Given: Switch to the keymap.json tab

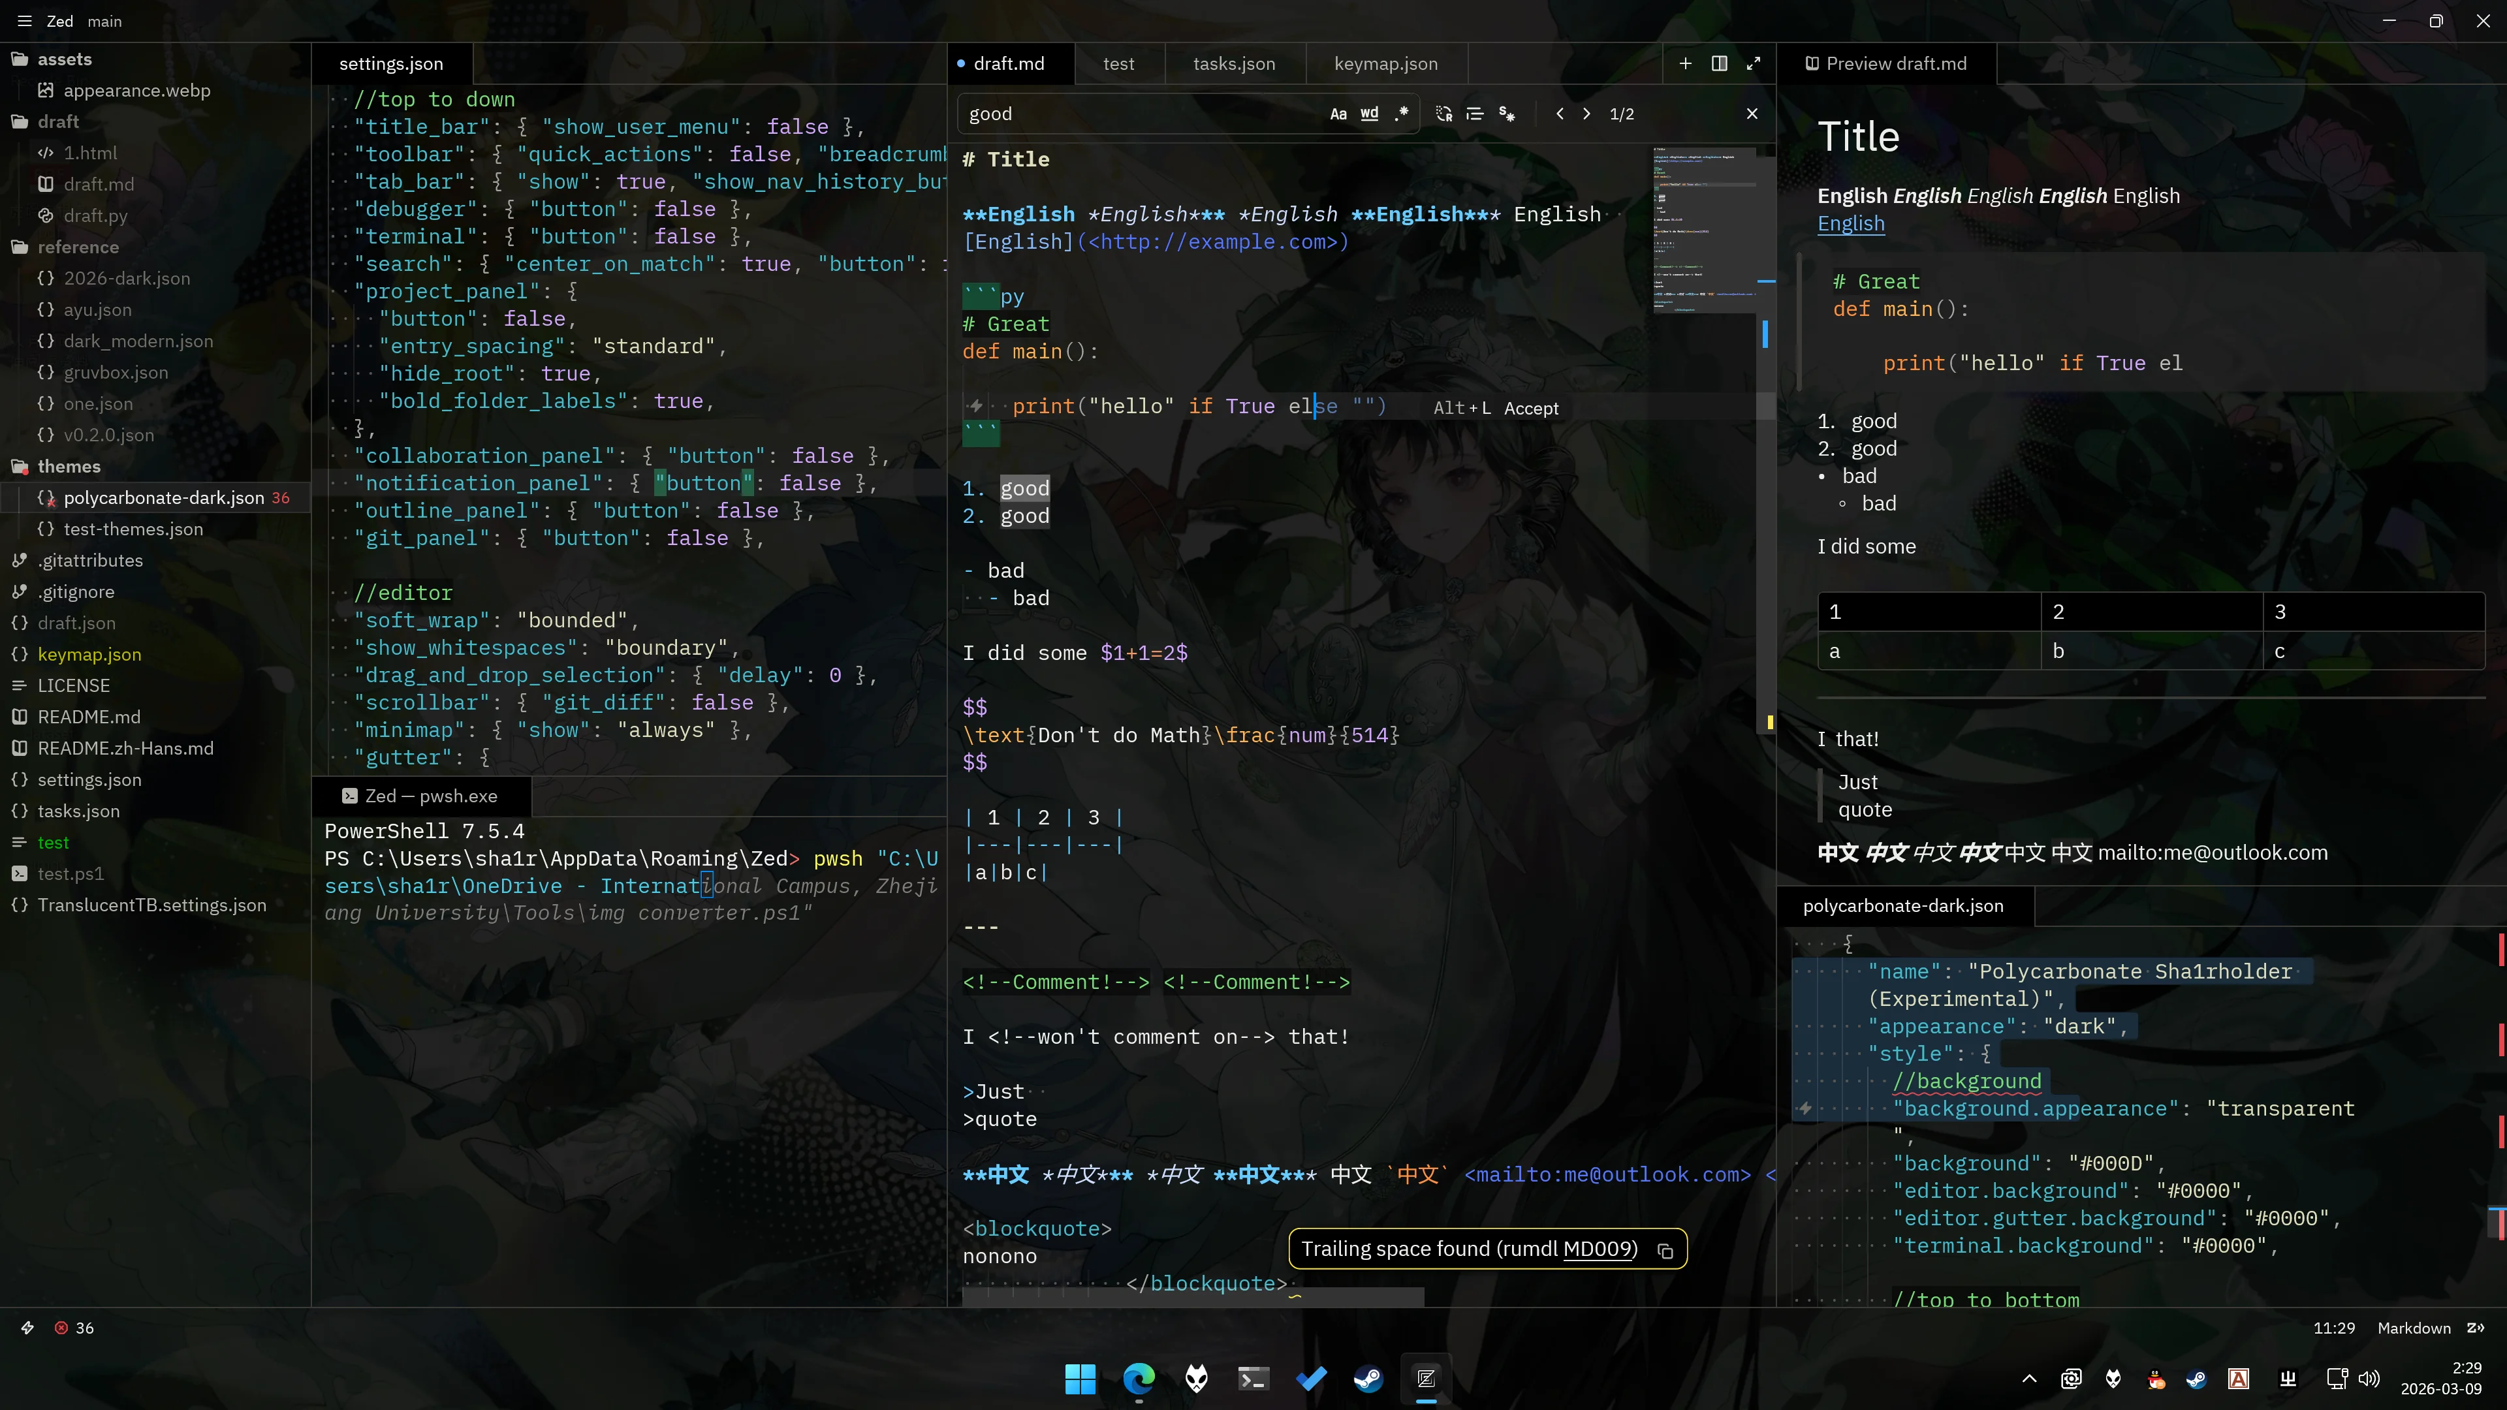Looking at the screenshot, I should point(1386,63).
